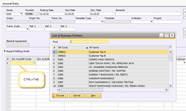Click the top checkbox beside the Remarks field
The height and width of the screenshot is (111, 186).
pos(185,10)
